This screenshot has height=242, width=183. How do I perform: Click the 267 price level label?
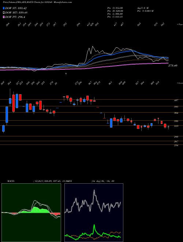(x=176, y=142)
